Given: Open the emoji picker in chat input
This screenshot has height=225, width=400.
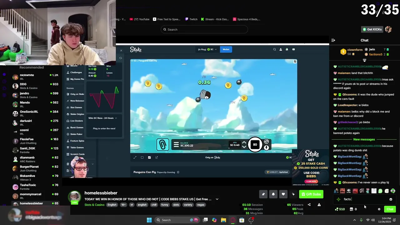Looking at the screenshot, I should tap(391, 199).
